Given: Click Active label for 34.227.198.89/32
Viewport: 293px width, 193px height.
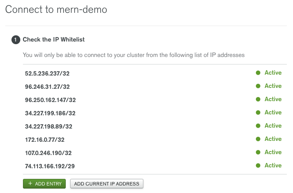Looking at the screenshot, I should (x=273, y=126).
